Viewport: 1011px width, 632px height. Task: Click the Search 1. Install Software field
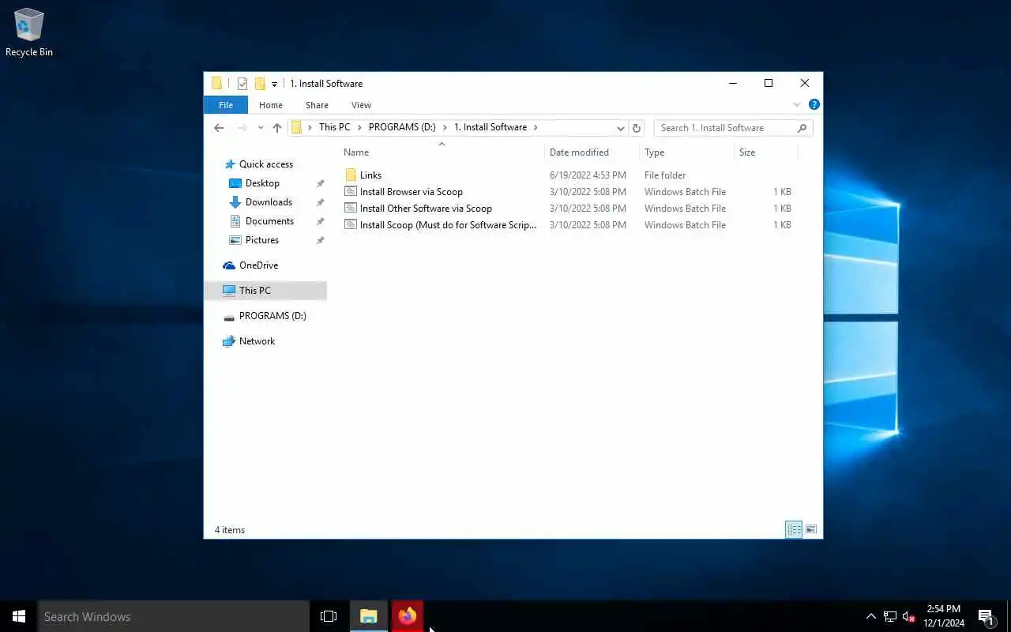[x=733, y=128]
